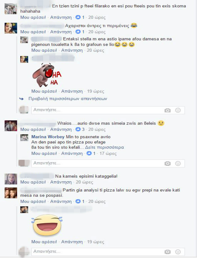This screenshot has height=258, width=197.
Task: Click camera icon in first reply box
Action: [167, 111]
